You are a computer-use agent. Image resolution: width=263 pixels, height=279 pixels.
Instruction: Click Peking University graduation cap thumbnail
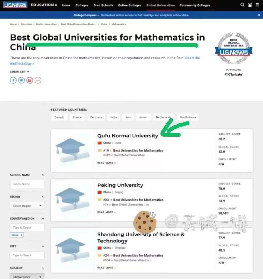[x=72, y=200]
